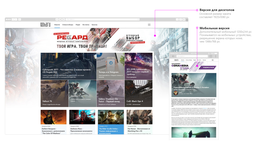Open the Darkness Rises news card image

[82, 117]
